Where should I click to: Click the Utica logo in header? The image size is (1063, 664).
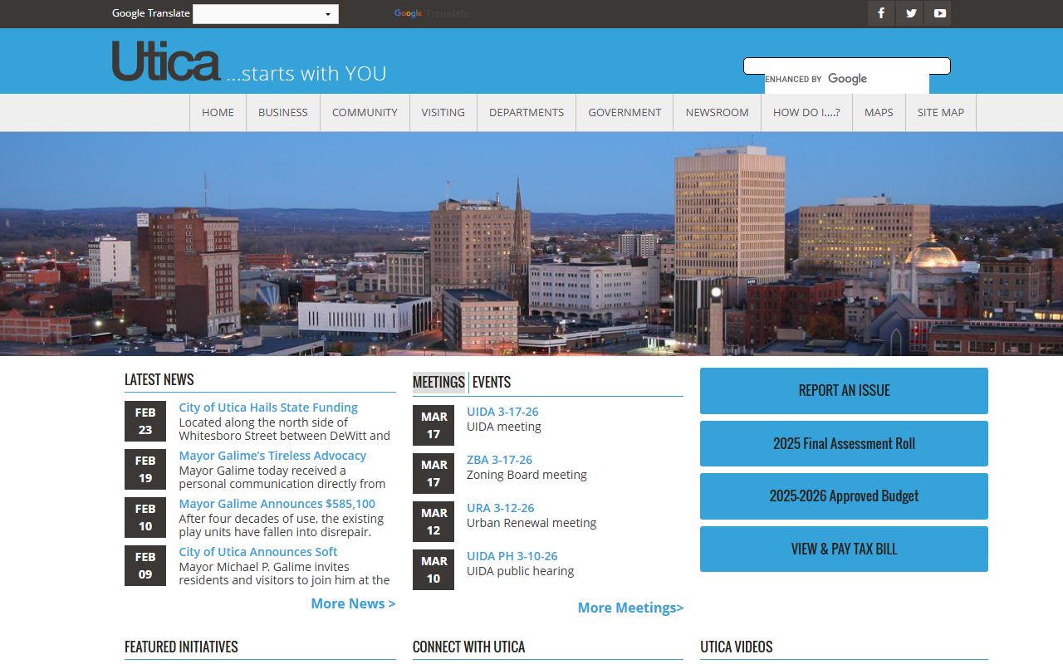pyautogui.click(x=166, y=61)
